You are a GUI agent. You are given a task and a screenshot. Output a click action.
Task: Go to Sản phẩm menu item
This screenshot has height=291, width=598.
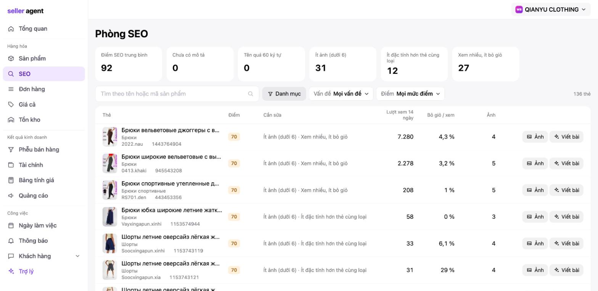pyautogui.click(x=44, y=59)
